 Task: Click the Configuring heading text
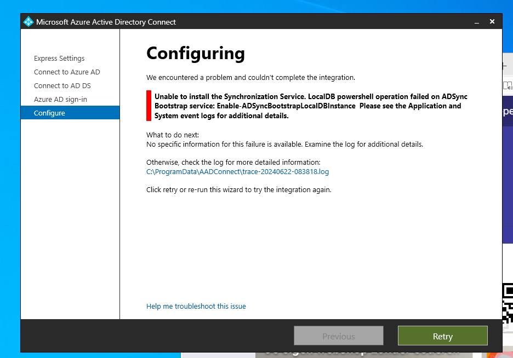pyautogui.click(x=195, y=53)
